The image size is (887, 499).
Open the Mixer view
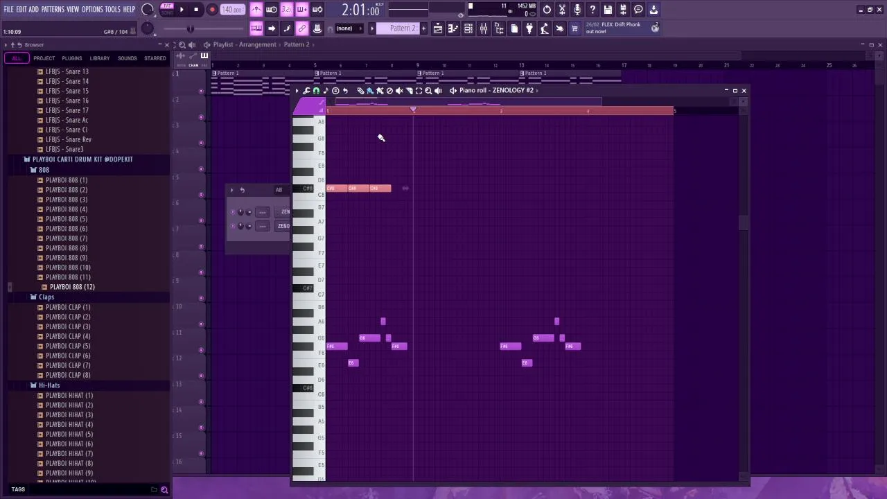coord(484,28)
